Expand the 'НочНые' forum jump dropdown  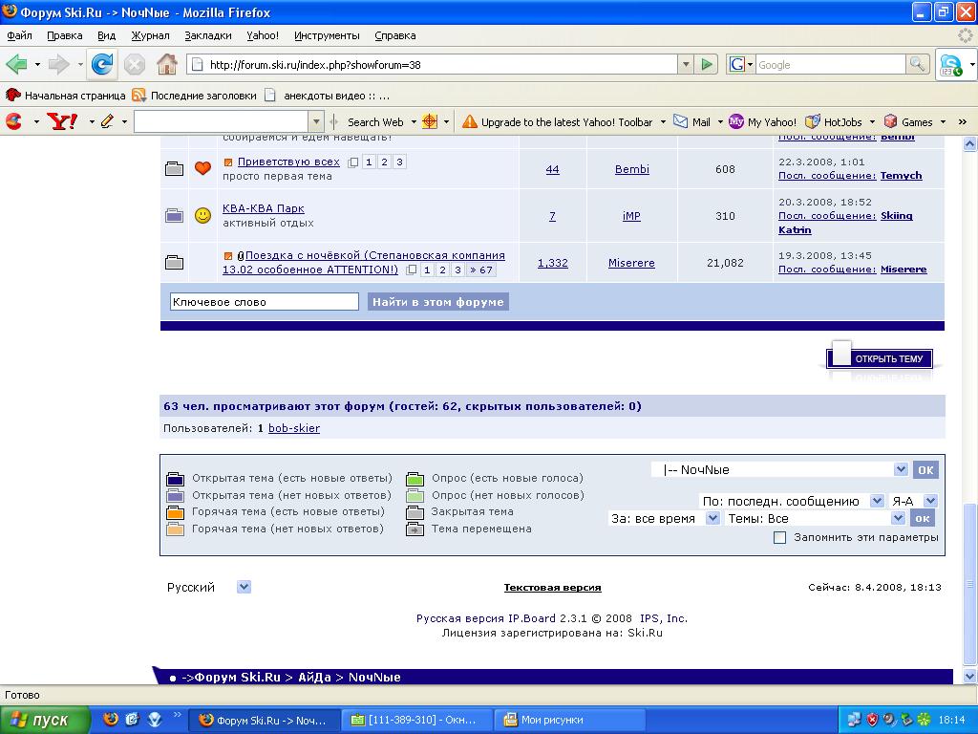coord(901,469)
